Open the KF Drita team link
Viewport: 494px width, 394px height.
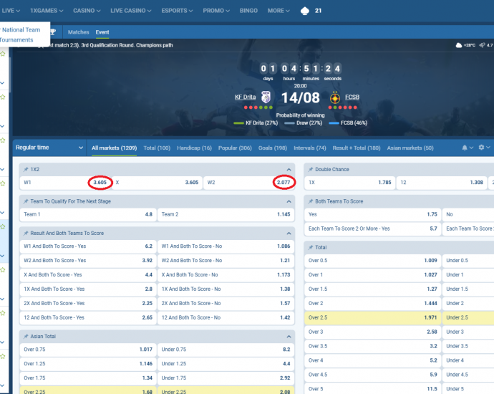(245, 97)
